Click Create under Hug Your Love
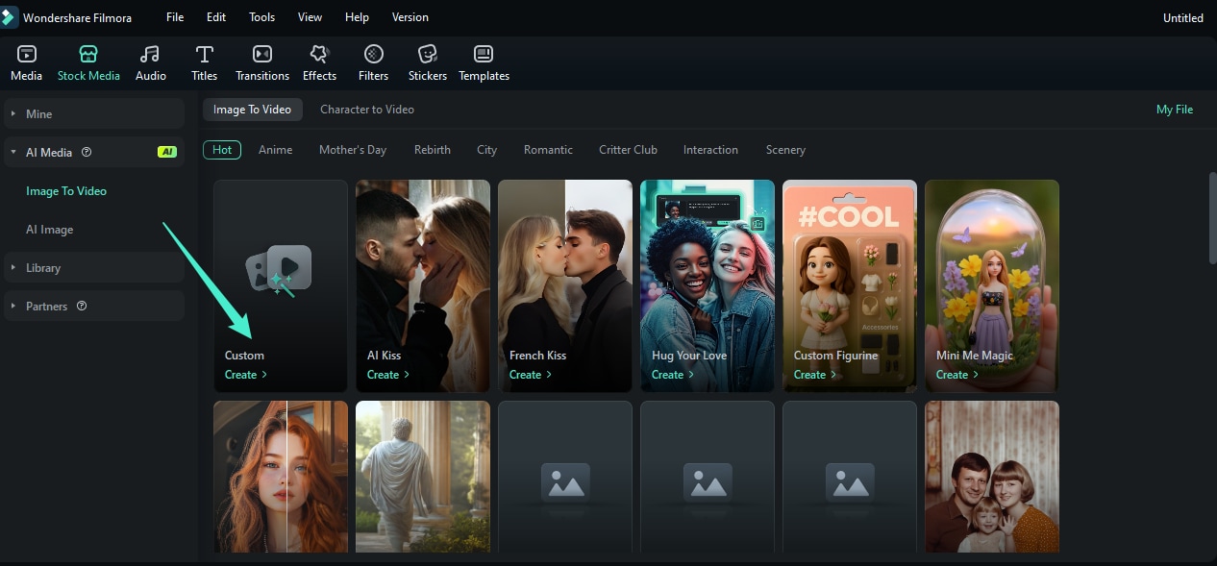The height and width of the screenshot is (566, 1217). point(673,375)
